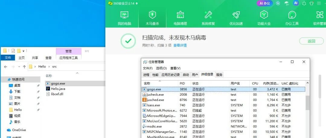This screenshot has width=326, height=138.
Task: Click Task Manager vertical scrollbar up arrow
Action: pyautogui.click(x=308, y=83)
